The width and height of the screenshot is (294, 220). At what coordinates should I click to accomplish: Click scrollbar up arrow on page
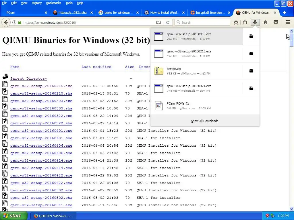tap(291, 30)
